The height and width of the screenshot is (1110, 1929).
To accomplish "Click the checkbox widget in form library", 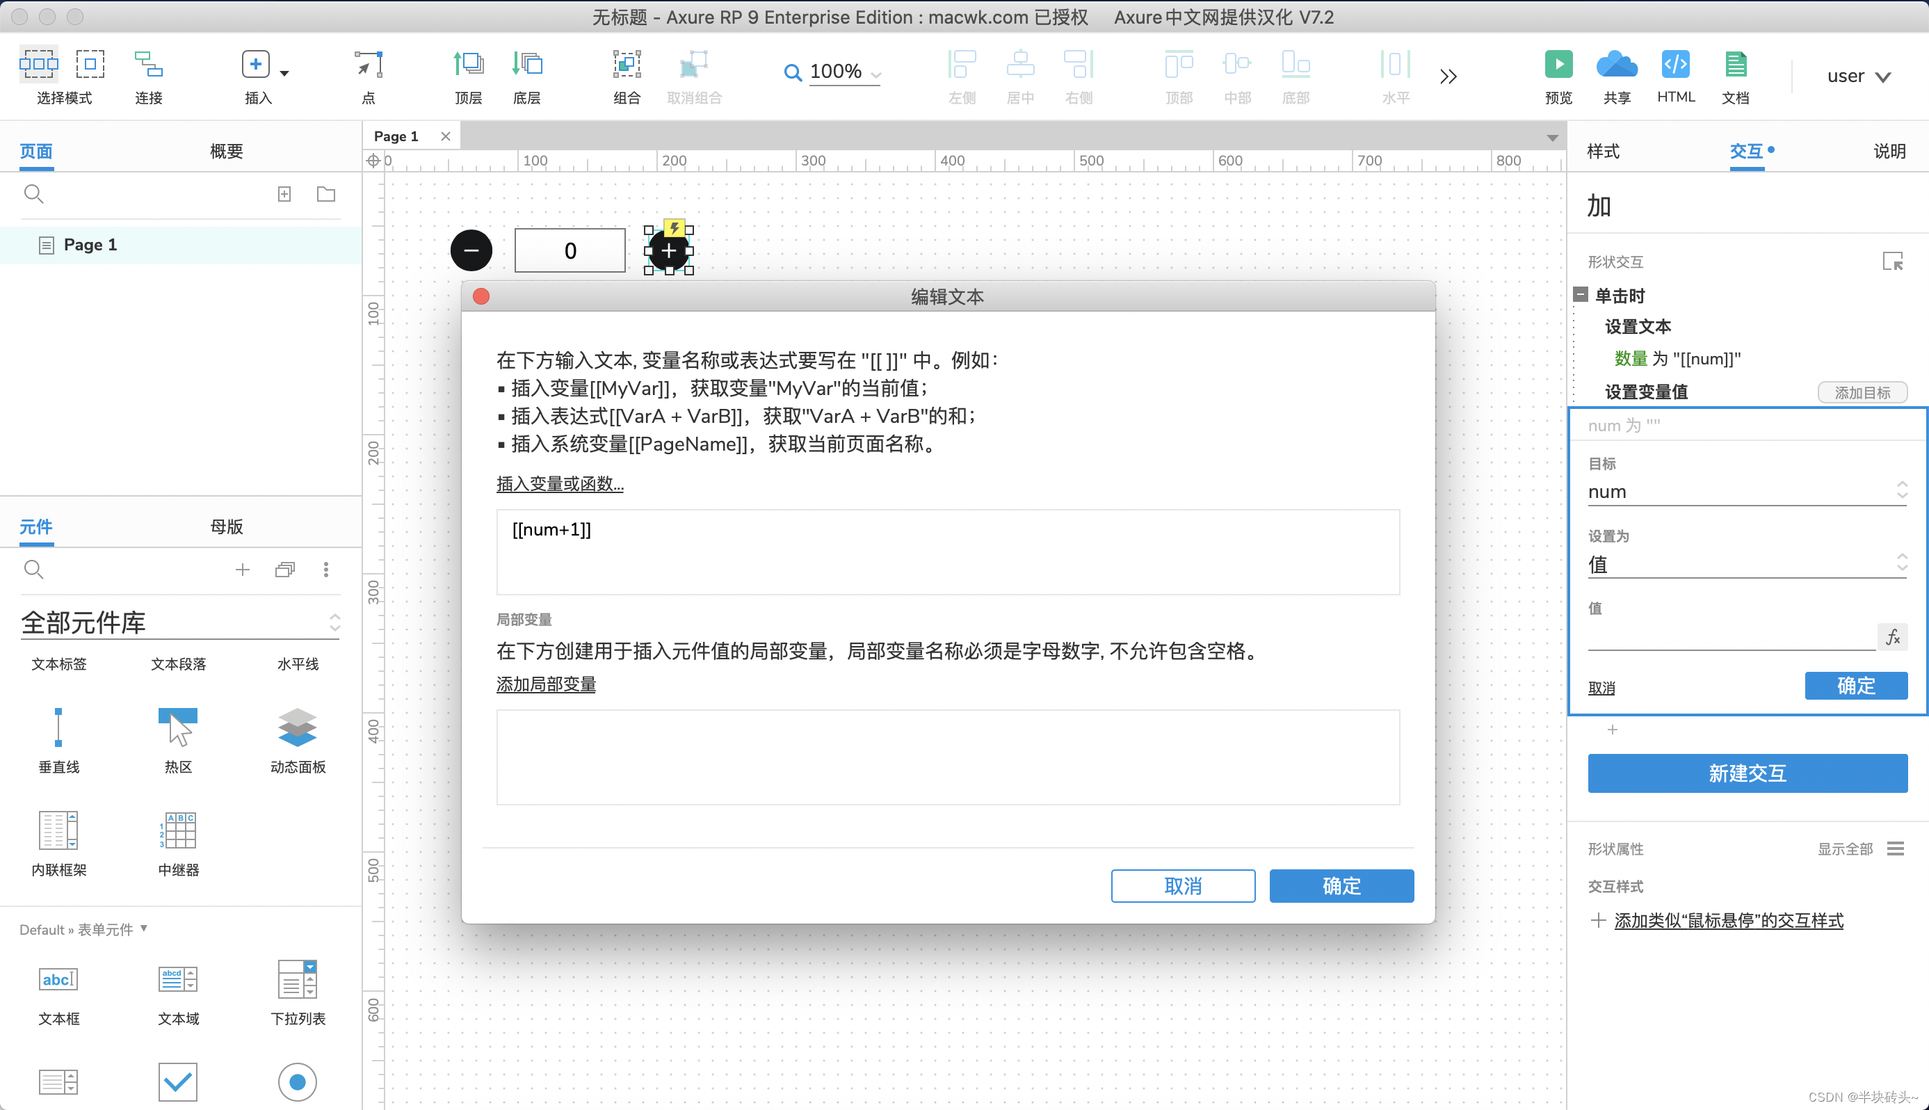I will [177, 1081].
